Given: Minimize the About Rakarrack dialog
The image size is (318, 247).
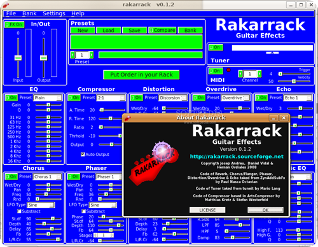Looking at the screenshot, I should point(273,118).
